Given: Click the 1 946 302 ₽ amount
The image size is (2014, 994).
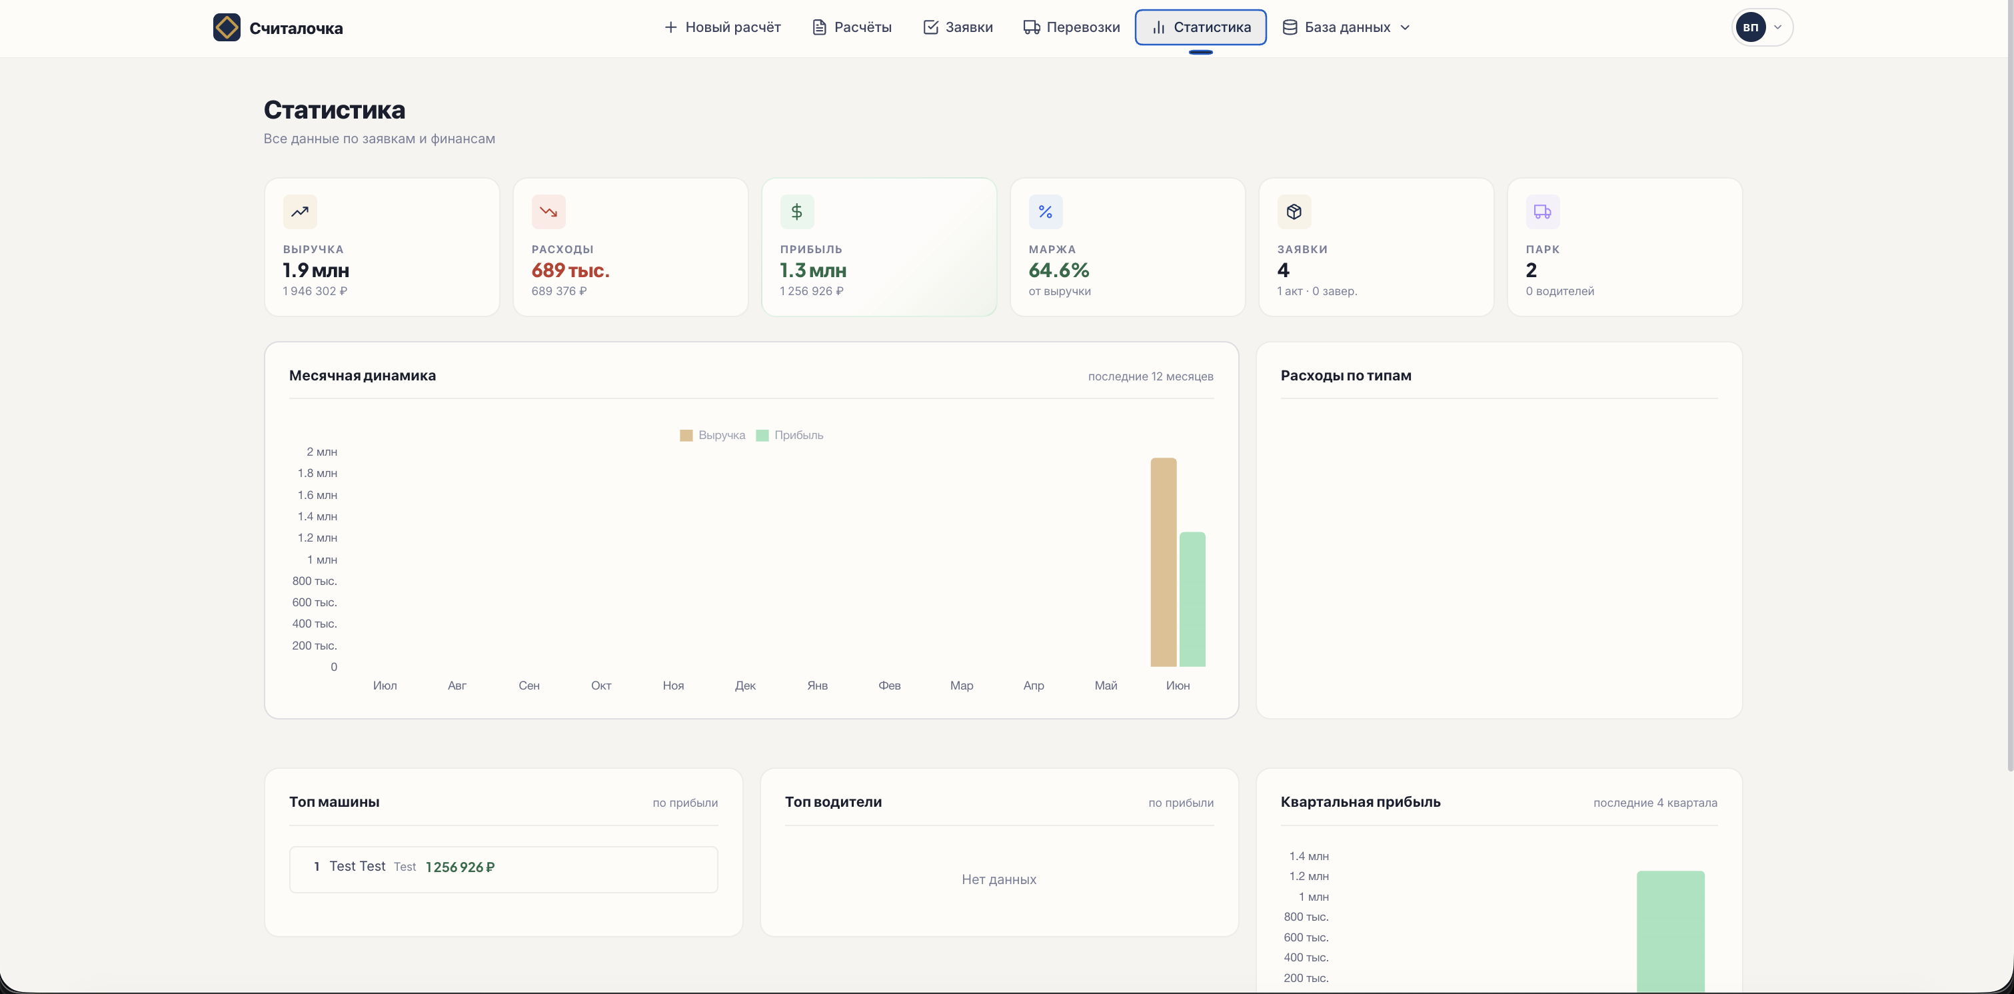Looking at the screenshot, I should 315,290.
